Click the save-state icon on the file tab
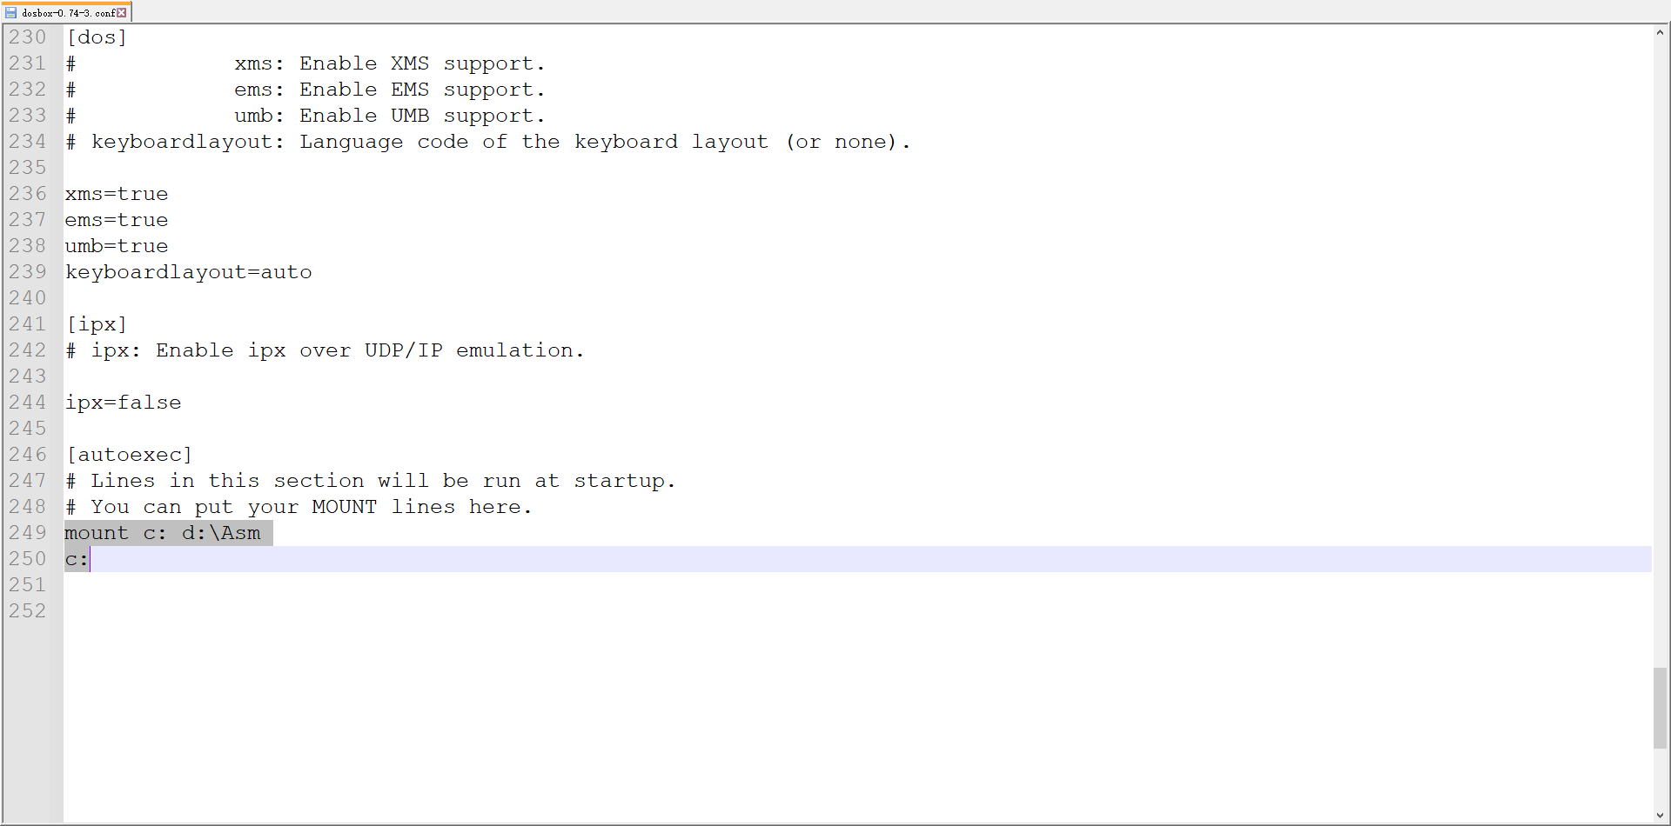This screenshot has height=826, width=1671. click(x=11, y=13)
